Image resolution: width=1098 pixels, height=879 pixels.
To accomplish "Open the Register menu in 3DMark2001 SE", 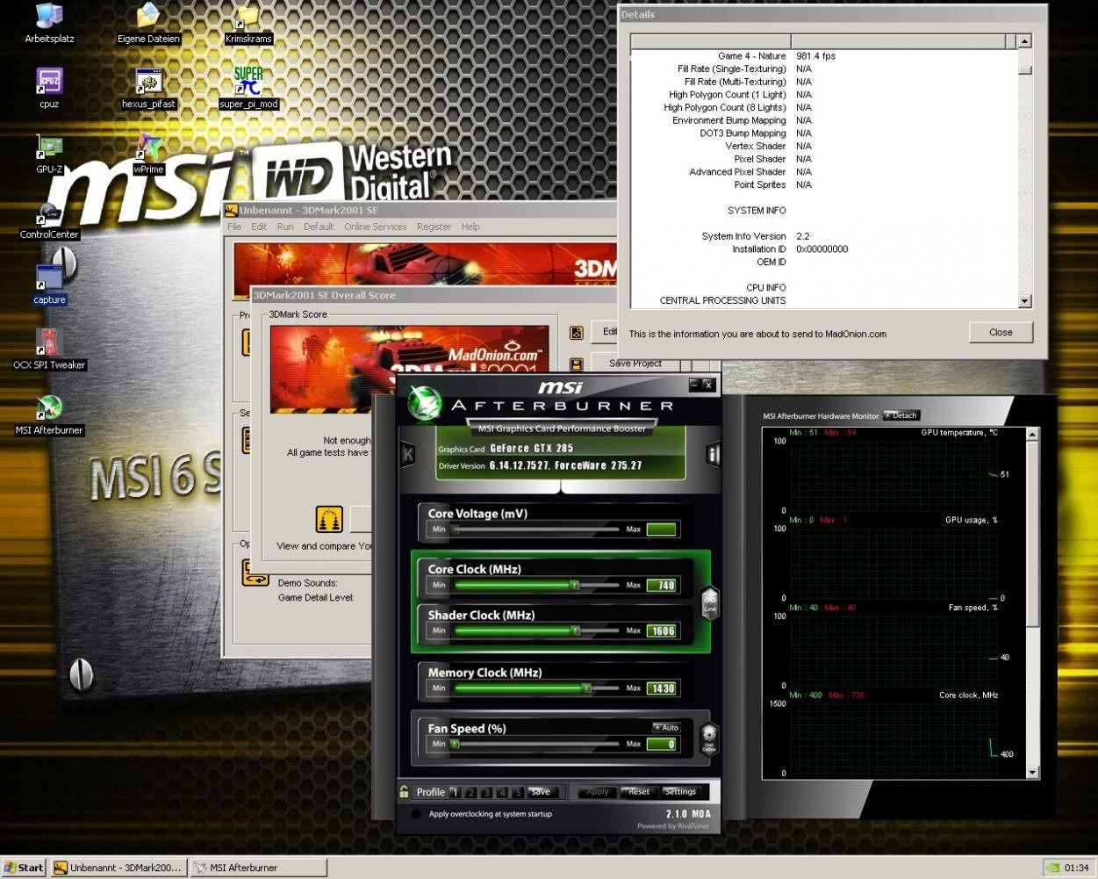I will tap(434, 227).
